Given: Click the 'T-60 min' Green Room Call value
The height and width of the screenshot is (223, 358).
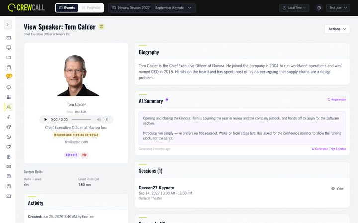Looking at the screenshot, I should (85, 185).
